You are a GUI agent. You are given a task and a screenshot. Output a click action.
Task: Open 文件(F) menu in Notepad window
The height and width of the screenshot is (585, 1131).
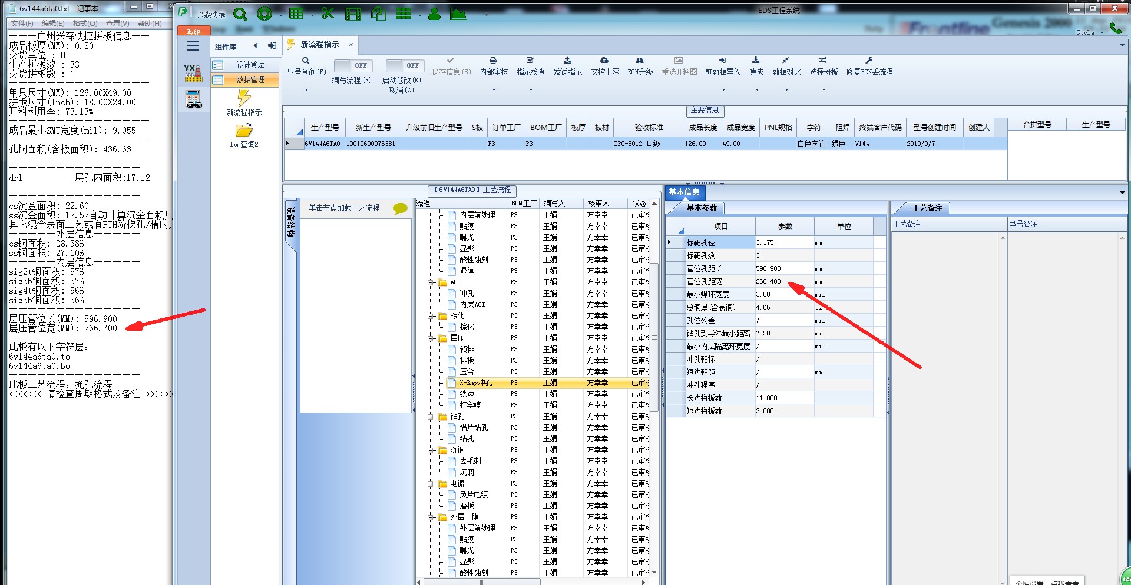pyautogui.click(x=22, y=24)
